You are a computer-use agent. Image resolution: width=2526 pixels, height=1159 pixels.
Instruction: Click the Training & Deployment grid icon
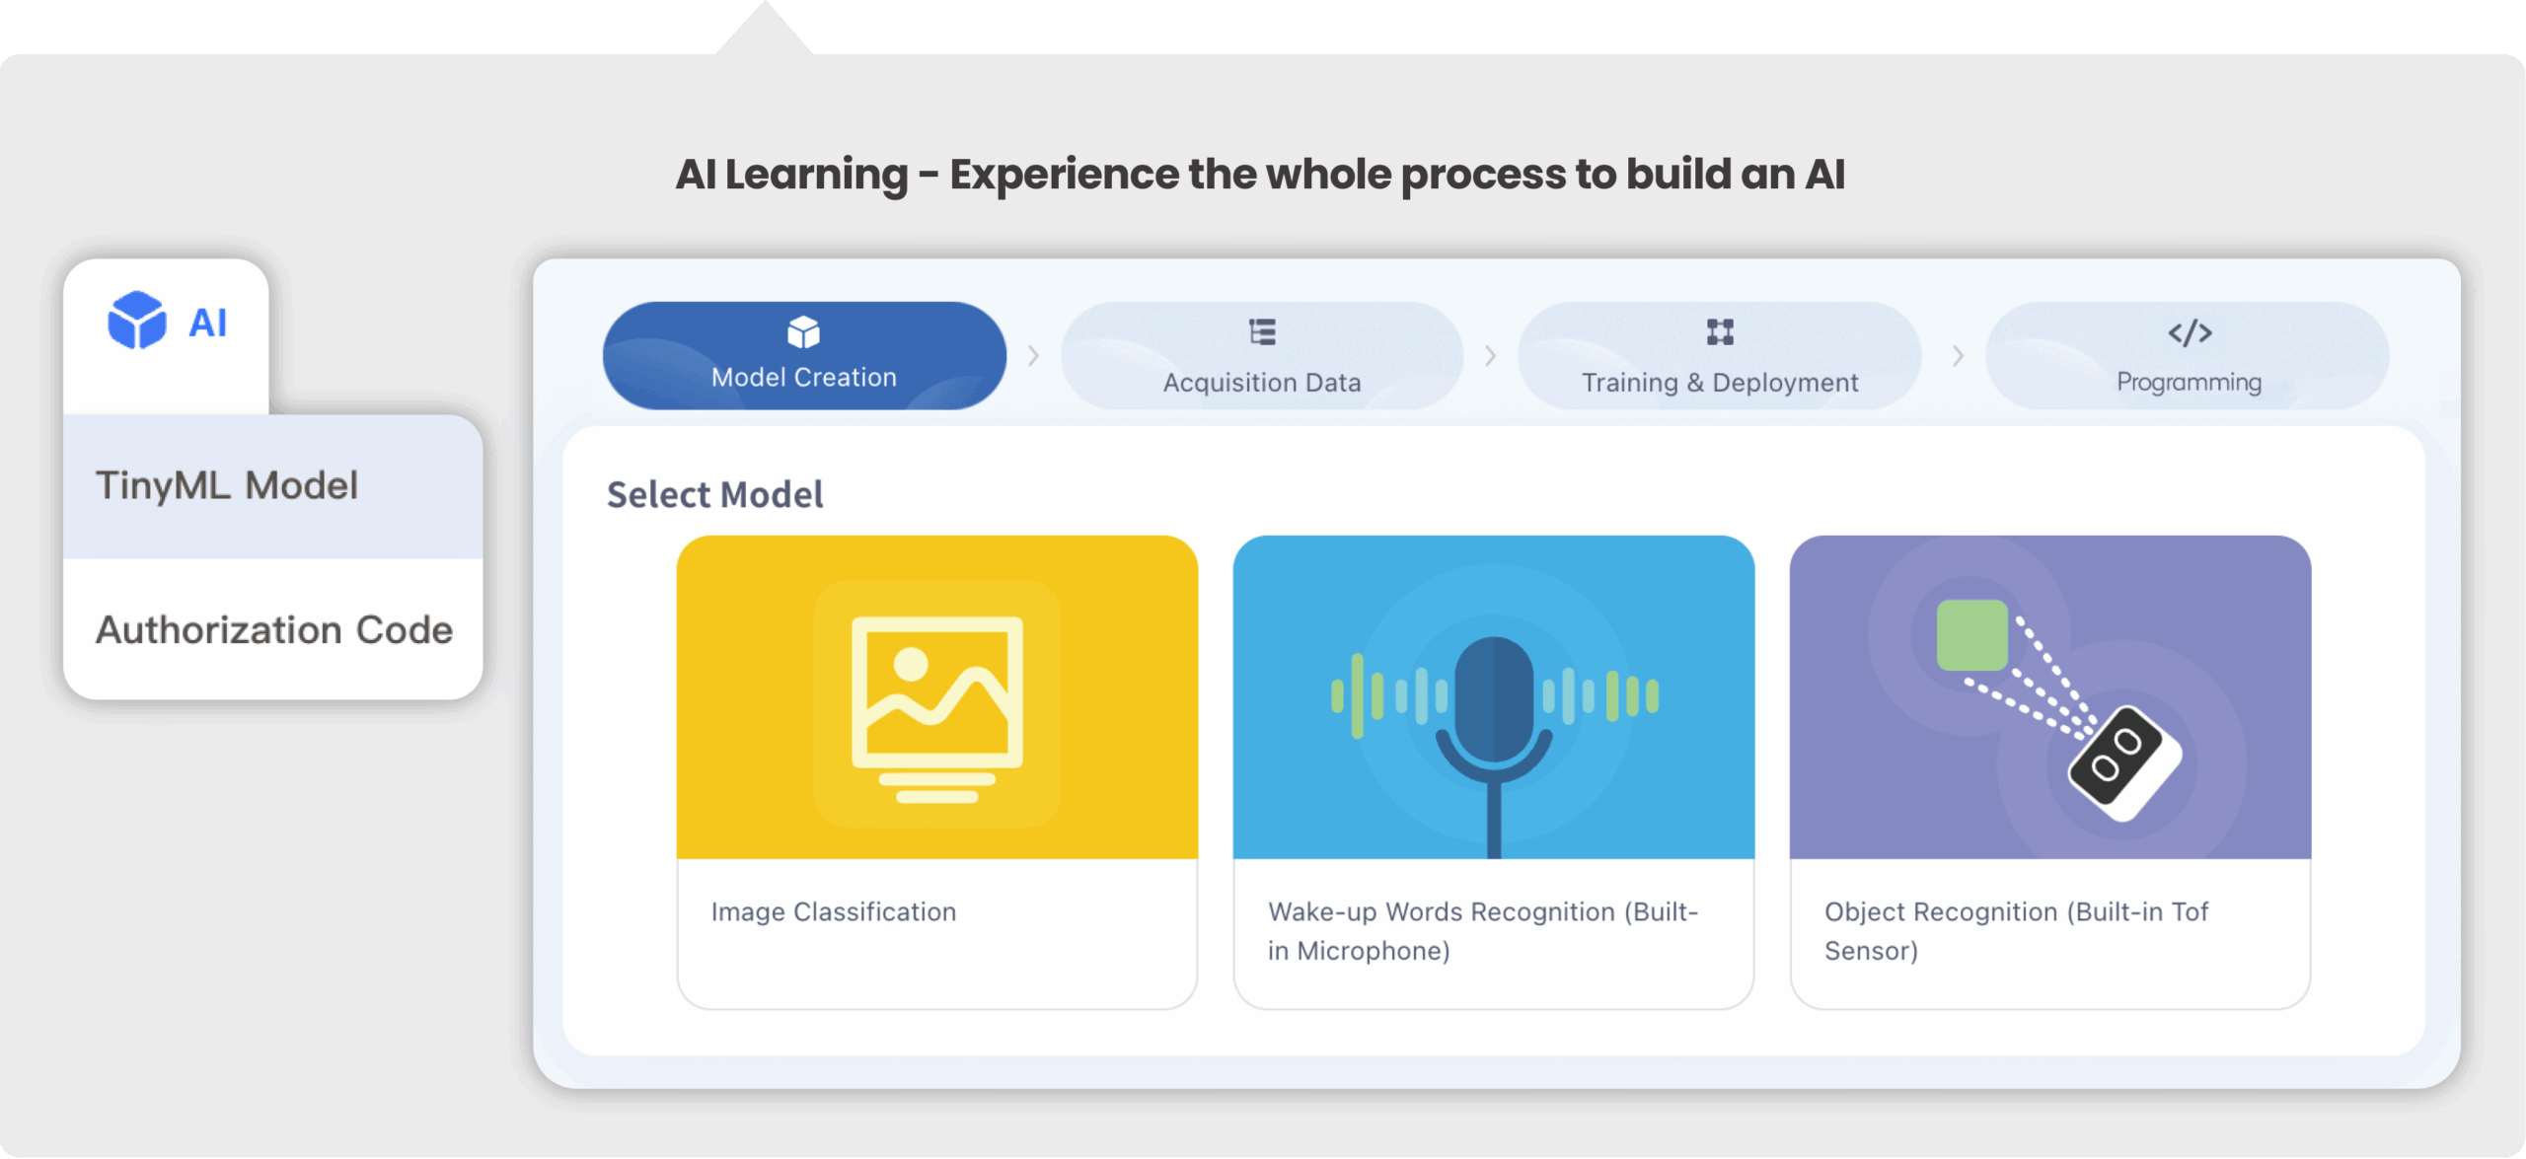pyautogui.click(x=1720, y=332)
